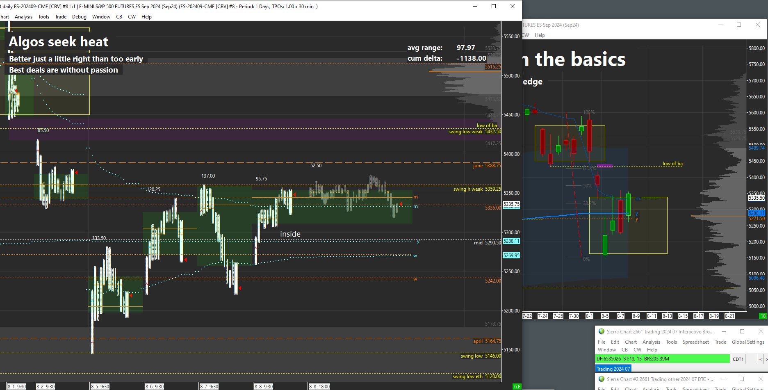This screenshot has height=390, width=768.
Task: Open File menu in Sierra Chart 2661 window
Action: pos(602,342)
